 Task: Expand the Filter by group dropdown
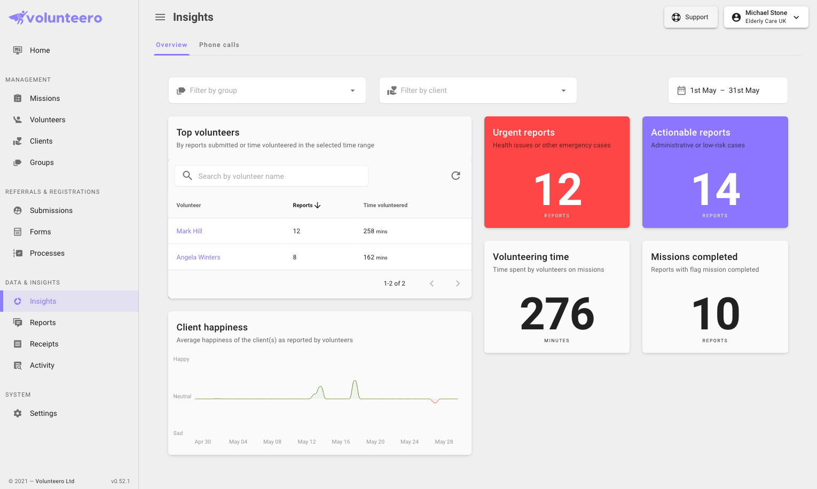(x=267, y=90)
